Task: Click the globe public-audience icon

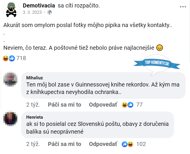Action: point(49,12)
